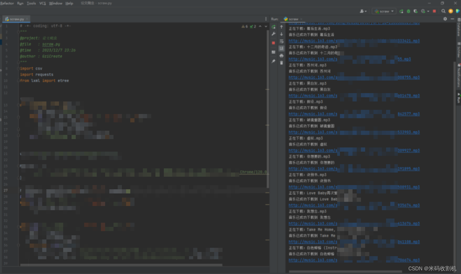Screen dimensions: 461x274
Task: Open the Refactor menu
Action: click(7, 3)
